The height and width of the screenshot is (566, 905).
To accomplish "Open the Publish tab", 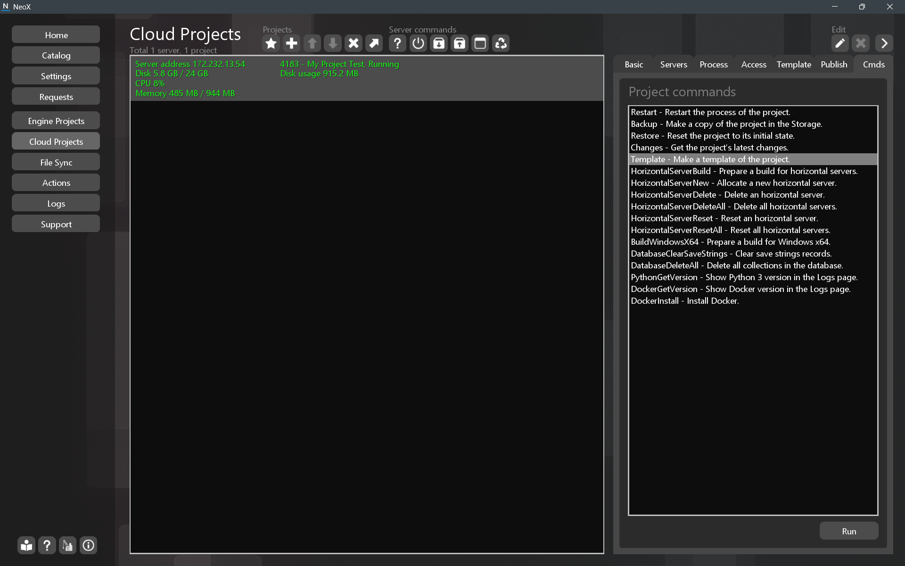I will 833,65.
